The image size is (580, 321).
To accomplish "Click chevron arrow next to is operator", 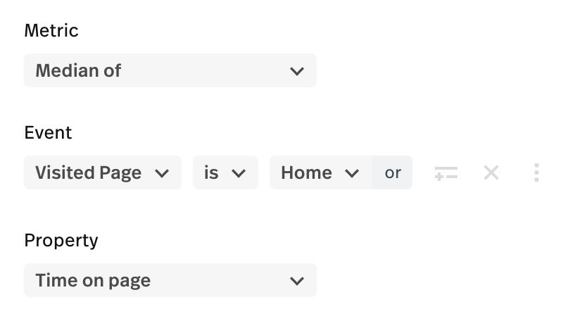I will pyautogui.click(x=239, y=173).
